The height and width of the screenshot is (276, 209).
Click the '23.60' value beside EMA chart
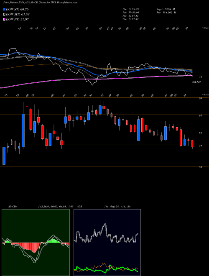196,82
